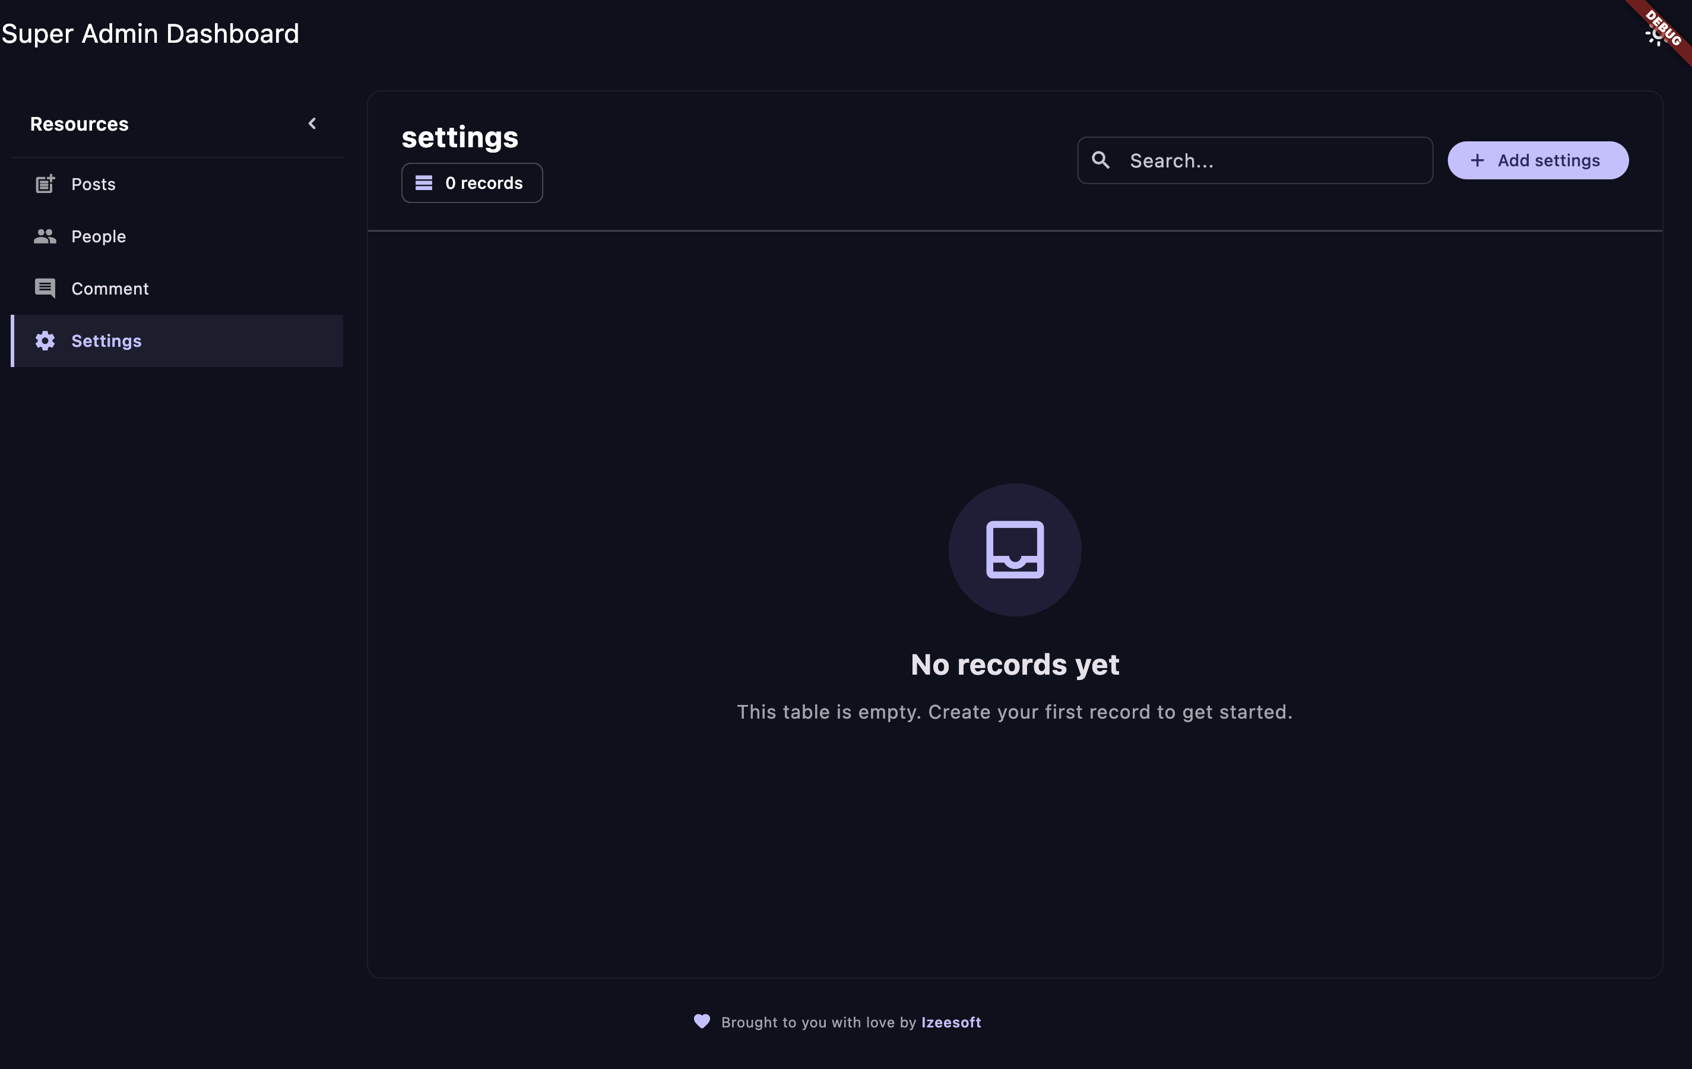Viewport: 1692px width, 1069px height.
Task: Click the plus icon on Add settings
Action: pyautogui.click(x=1477, y=160)
